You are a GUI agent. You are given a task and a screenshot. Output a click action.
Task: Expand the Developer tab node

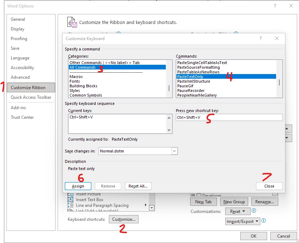193,195
